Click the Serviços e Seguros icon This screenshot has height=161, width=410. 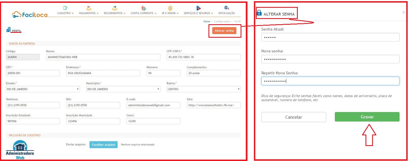click(x=198, y=8)
